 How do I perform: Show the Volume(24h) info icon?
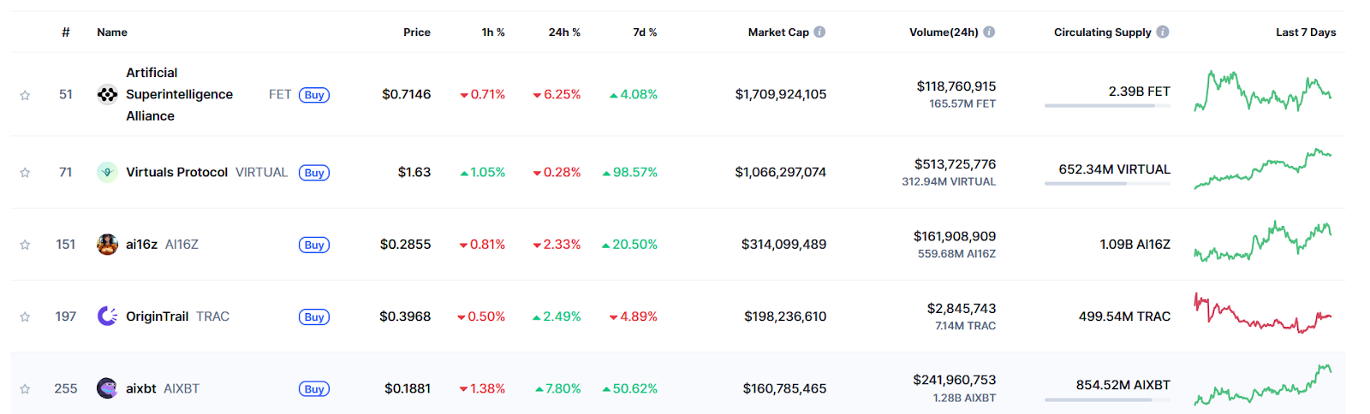(x=989, y=32)
